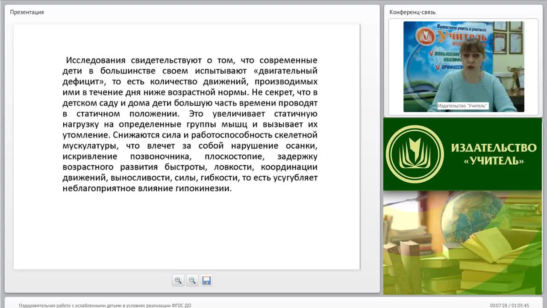Click the webinar title in the bottom bar
The width and height of the screenshot is (547, 308).
point(105,305)
